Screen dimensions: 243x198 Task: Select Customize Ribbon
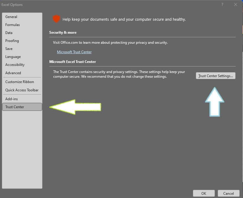tap(22, 82)
